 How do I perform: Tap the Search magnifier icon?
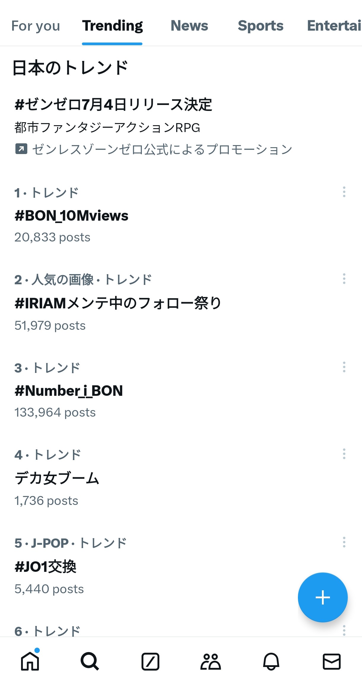[x=90, y=661]
